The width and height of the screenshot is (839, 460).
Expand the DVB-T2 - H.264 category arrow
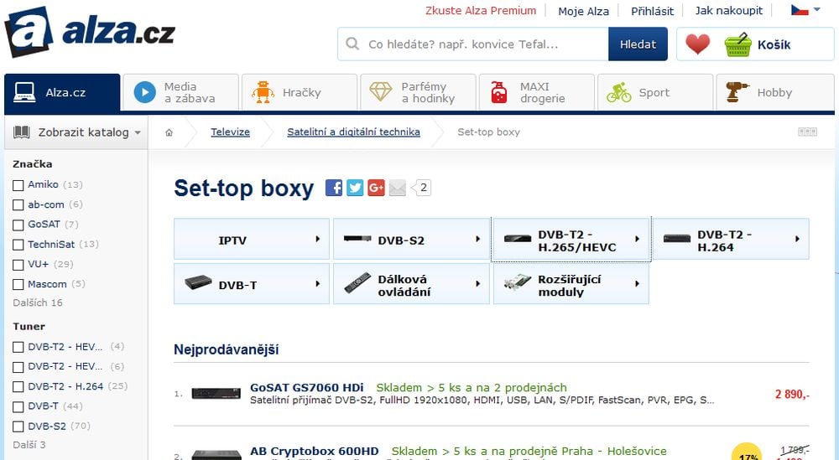tap(797, 239)
